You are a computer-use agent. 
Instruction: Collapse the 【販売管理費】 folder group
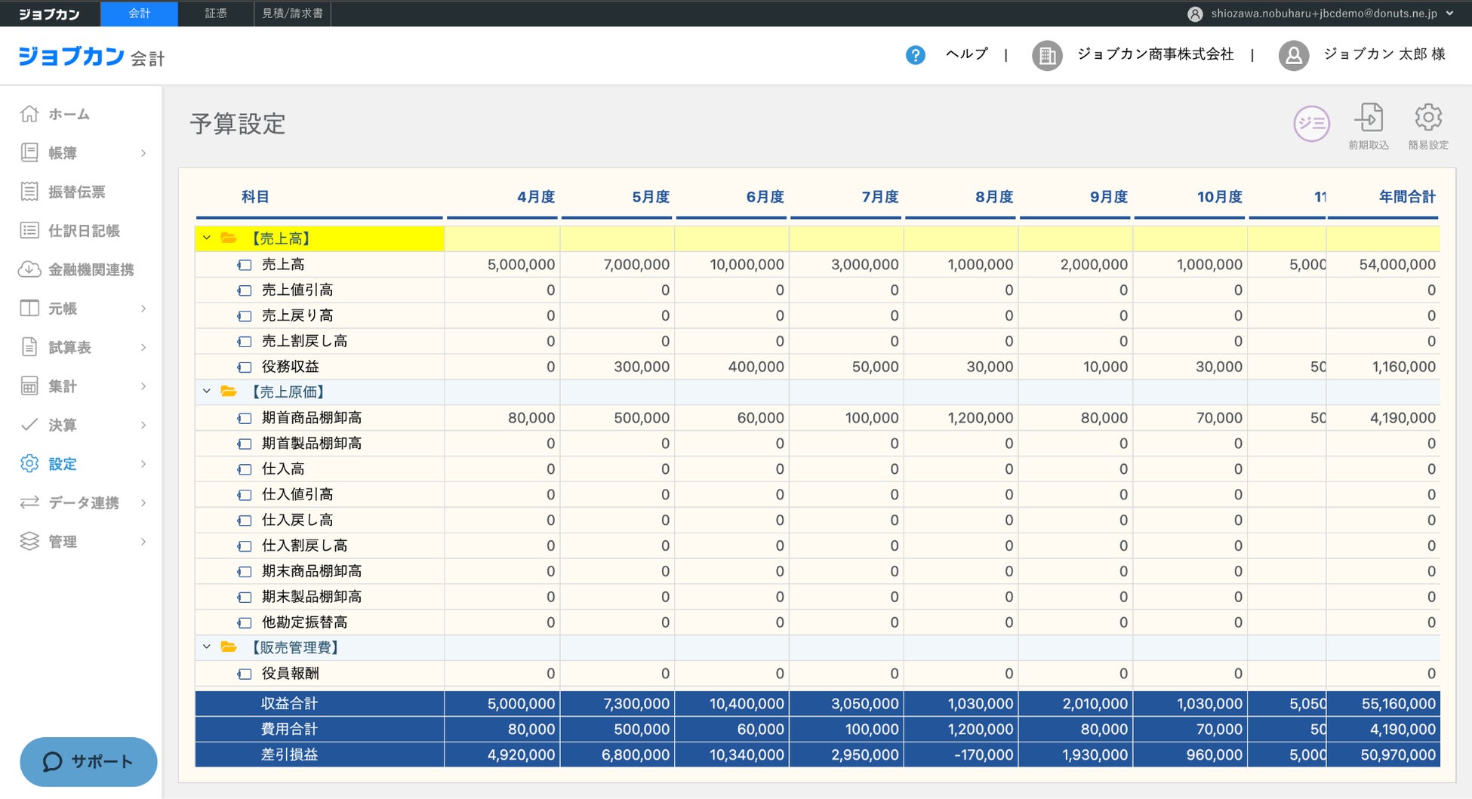coord(206,647)
